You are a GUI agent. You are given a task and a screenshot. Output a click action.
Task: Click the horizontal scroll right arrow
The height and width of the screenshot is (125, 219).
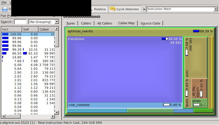click(53, 116)
